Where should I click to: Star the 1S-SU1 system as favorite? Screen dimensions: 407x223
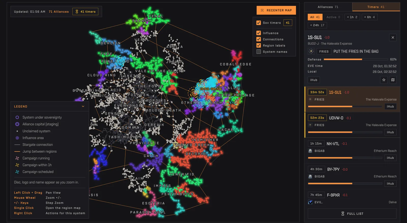click(x=384, y=80)
